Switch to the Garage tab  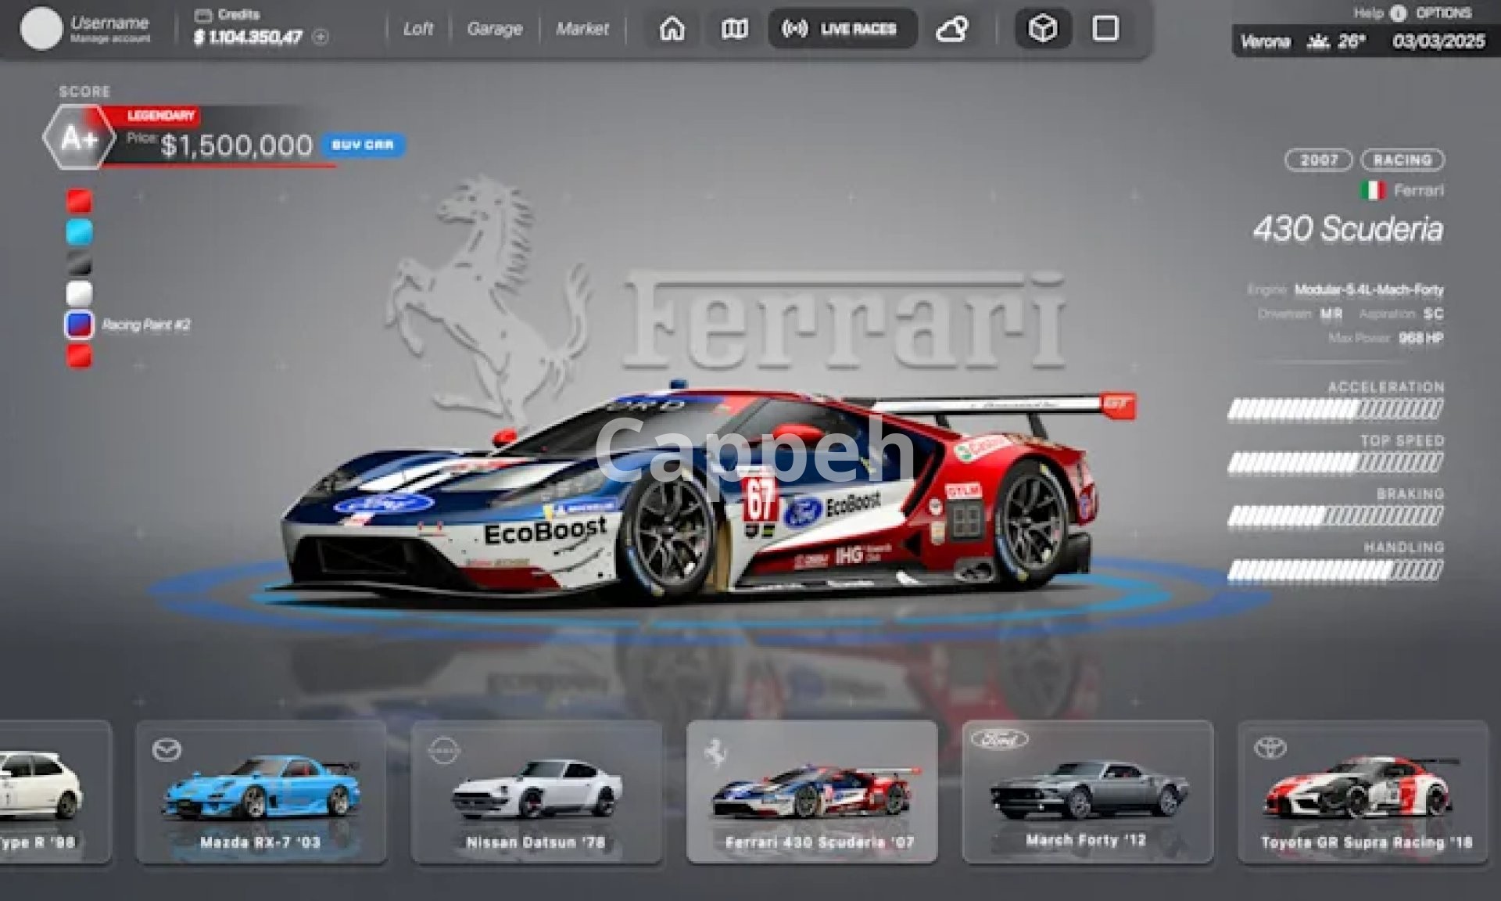[x=494, y=29]
